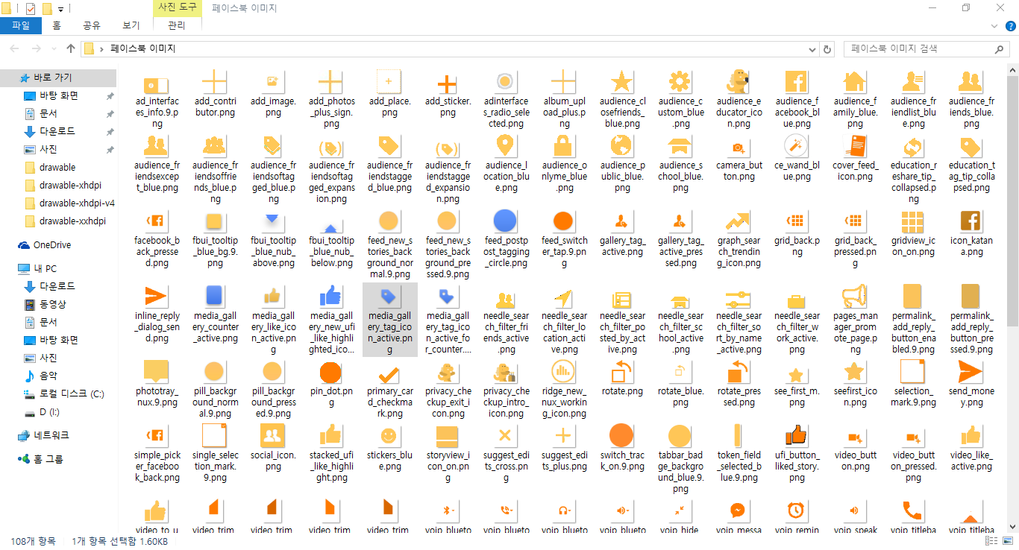The height and width of the screenshot is (550, 1019).
Task: Select the stickers_blue.png smiley icon
Action: (x=389, y=436)
